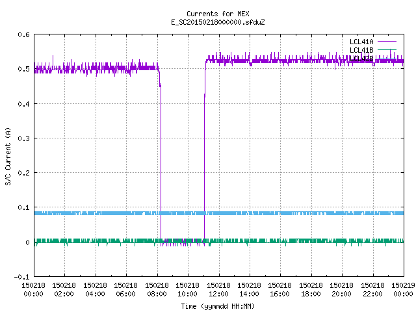
Task: Click the 150218 22:00 x-axis tick label
Action: point(372,289)
